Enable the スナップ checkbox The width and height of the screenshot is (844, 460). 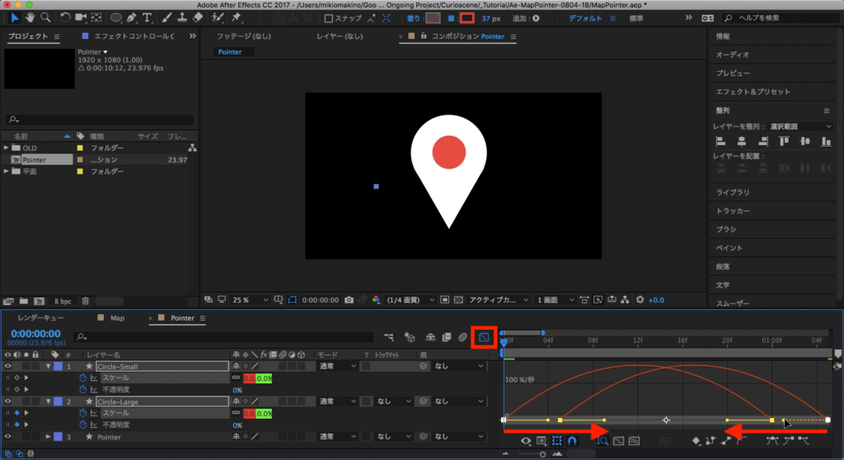[x=329, y=18]
